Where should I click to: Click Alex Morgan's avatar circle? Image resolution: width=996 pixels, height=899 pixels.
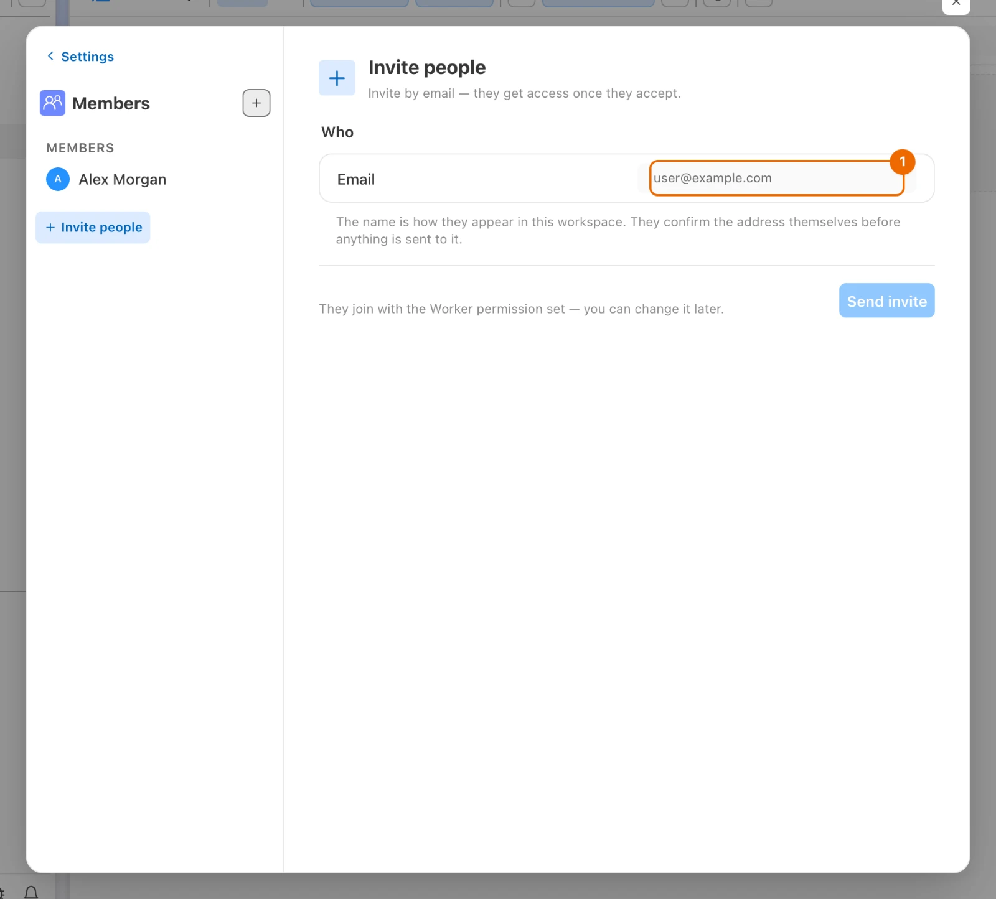click(58, 179)
